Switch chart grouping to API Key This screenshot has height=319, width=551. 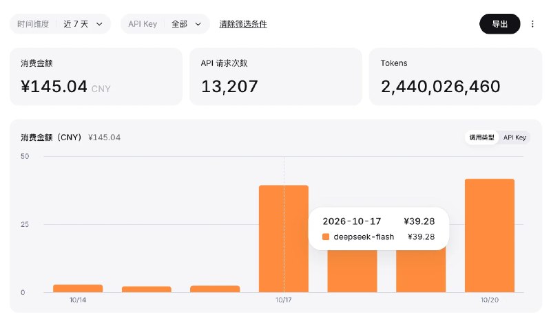514,137
